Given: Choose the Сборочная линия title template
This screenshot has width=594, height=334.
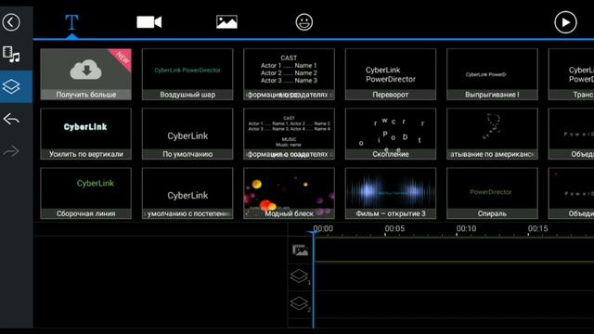Looking at the screenshot, I should (x=86, y=193).
